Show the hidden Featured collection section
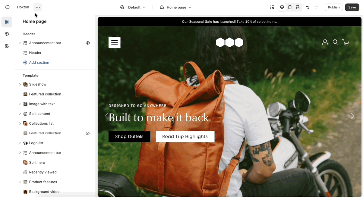Viewport: 363px width, 197px height. coord(88,133)
